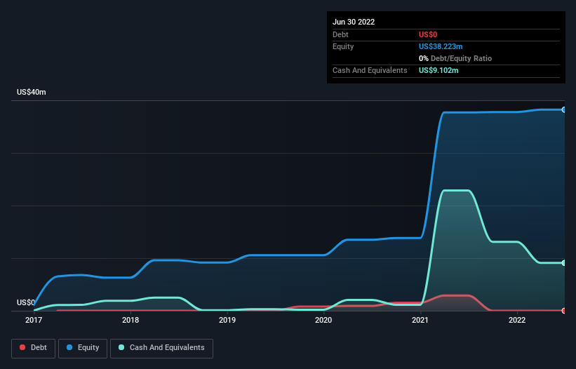Click the tooltip Equity row label
Viewport: 576px width, 369px height.
(343, 46)
